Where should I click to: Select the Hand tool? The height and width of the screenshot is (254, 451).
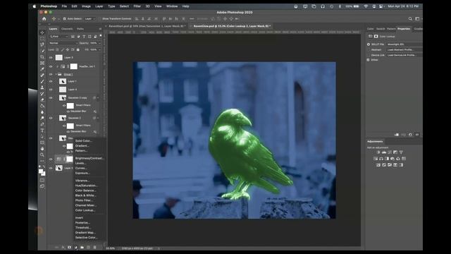(x=42, y=149)
